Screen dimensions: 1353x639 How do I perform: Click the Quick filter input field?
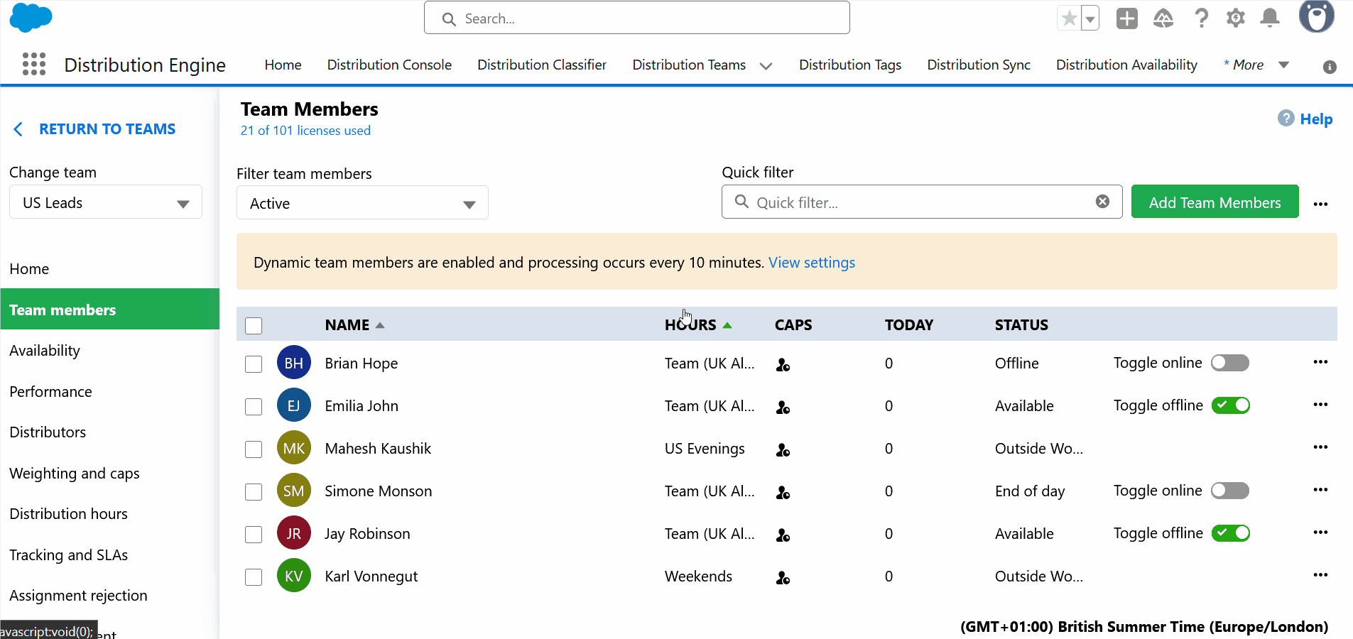click(921, 202)
